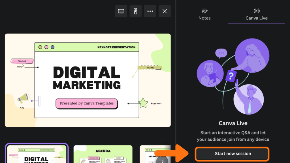Select the Introduction slide thumbnail

pyautogui.click(x=155, y=154)
